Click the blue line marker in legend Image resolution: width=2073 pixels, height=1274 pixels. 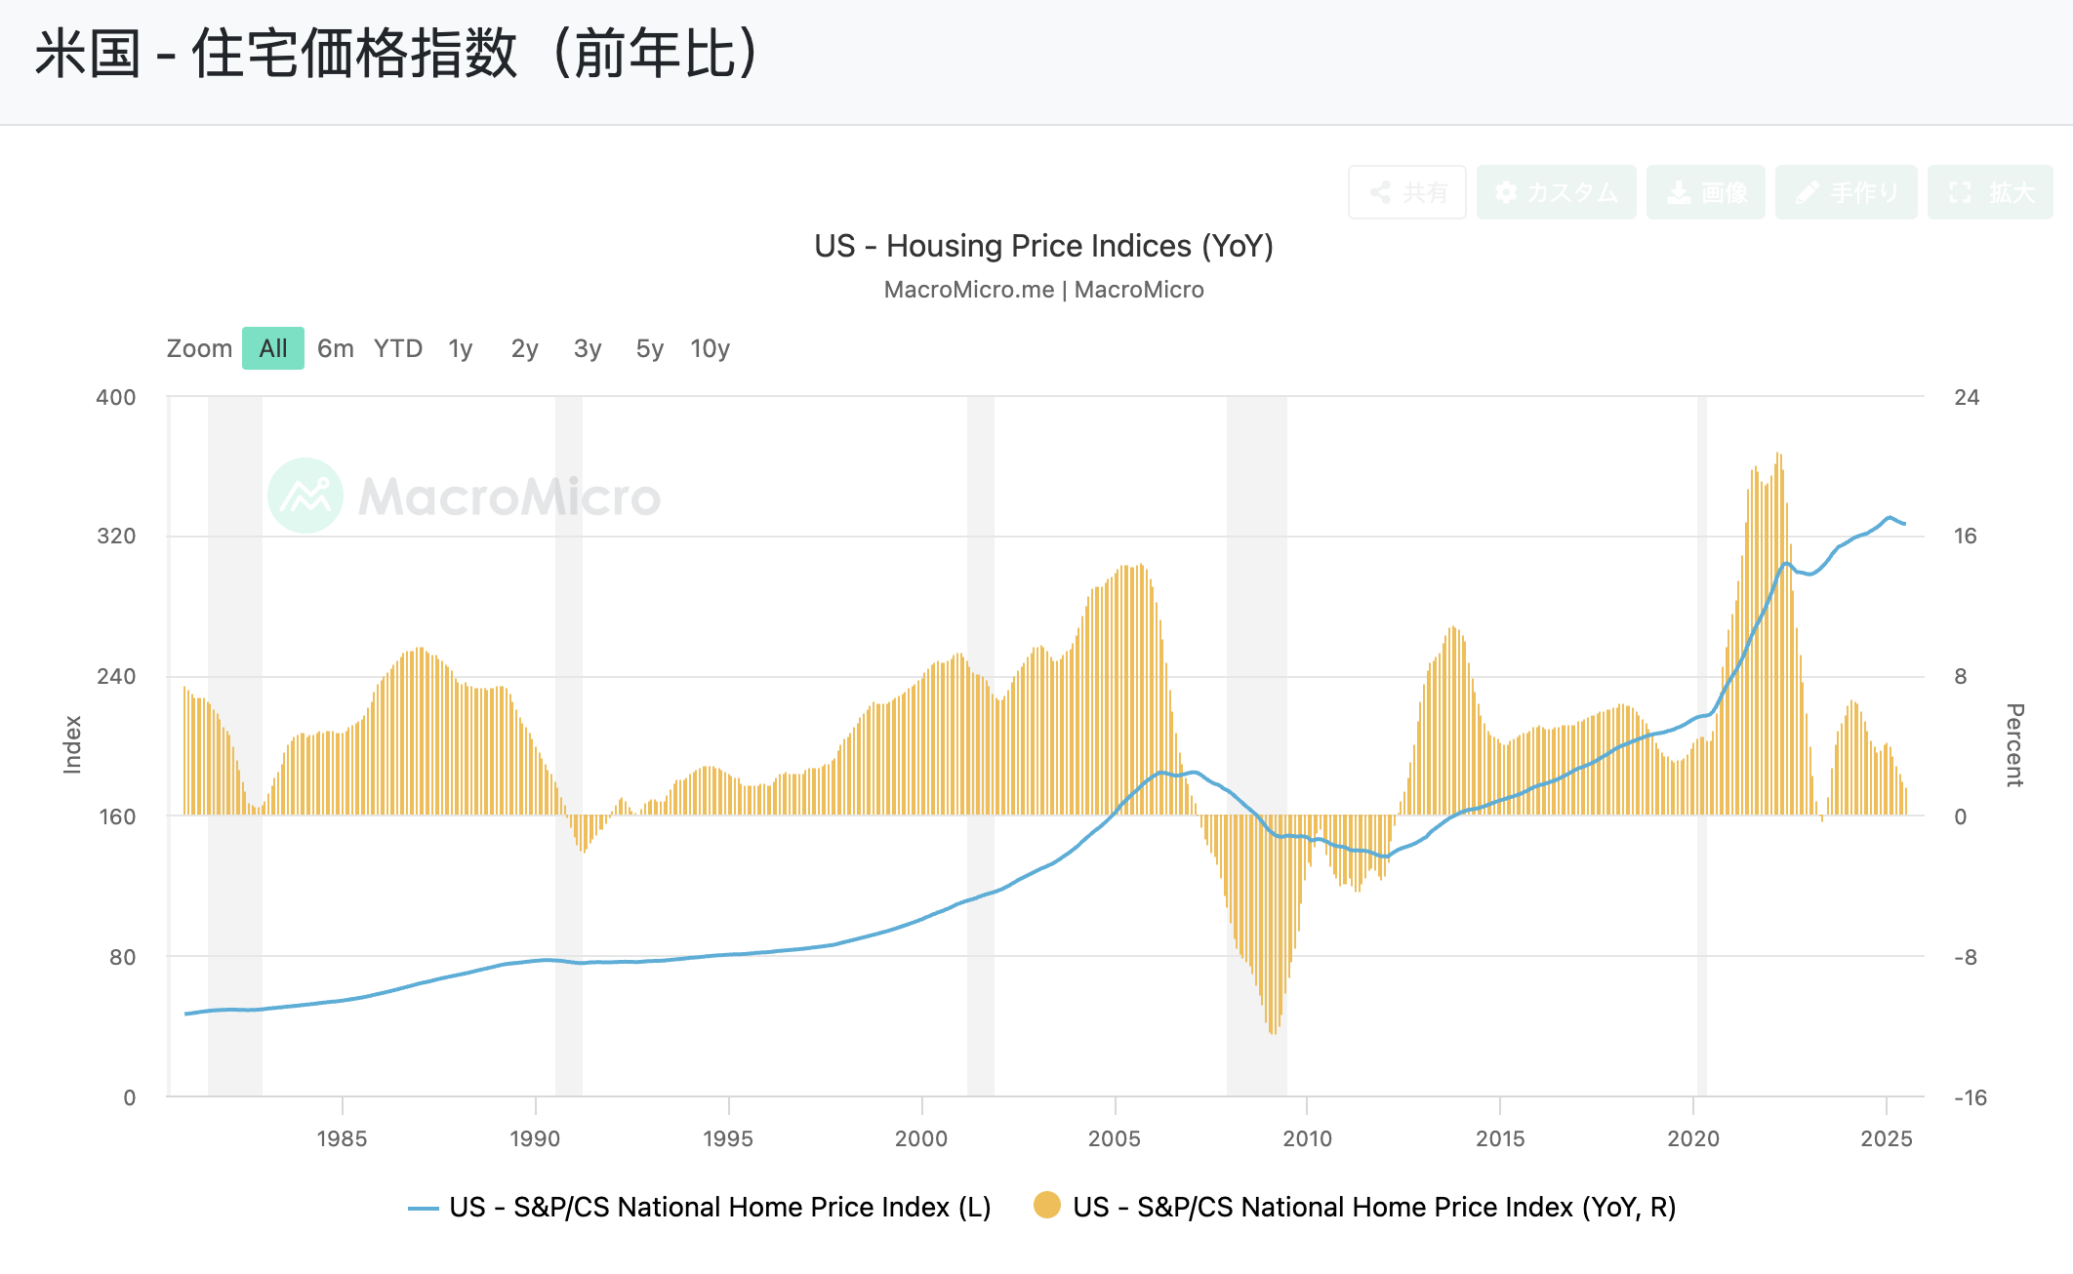[x=423, y=1209]
